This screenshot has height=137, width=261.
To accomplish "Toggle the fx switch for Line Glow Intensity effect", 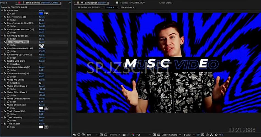I will [x=5, y=67].
